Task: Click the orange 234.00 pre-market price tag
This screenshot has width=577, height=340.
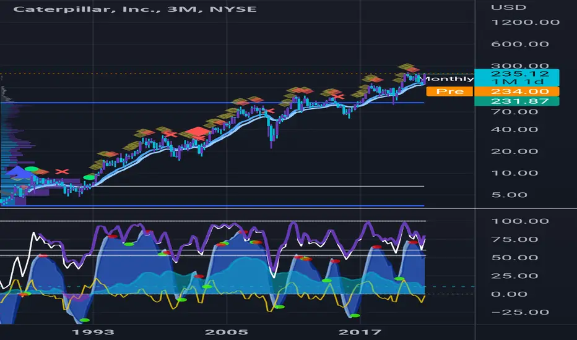Action: pyautogui.click(x=517, y=91)
